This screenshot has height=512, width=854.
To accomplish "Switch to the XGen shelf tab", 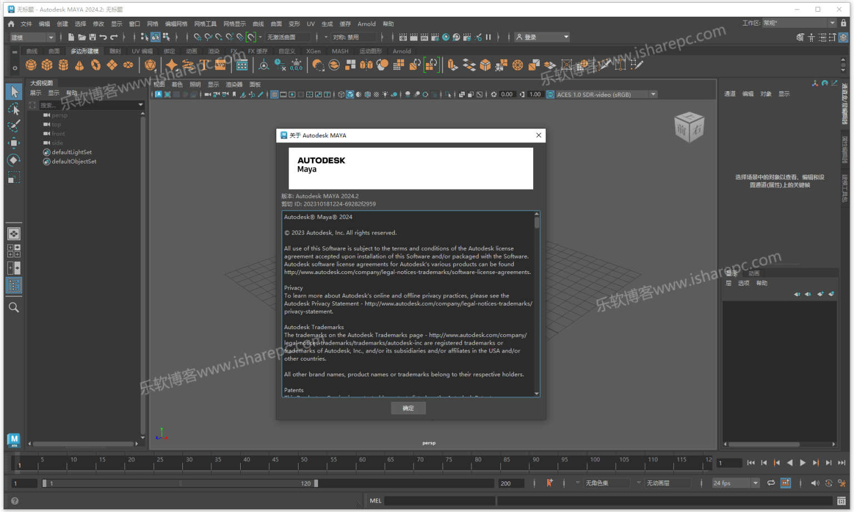I will coord(314,51).
